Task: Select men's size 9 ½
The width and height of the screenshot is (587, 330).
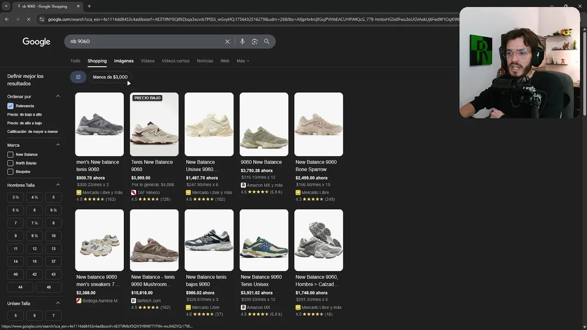Action: (34, 236)
